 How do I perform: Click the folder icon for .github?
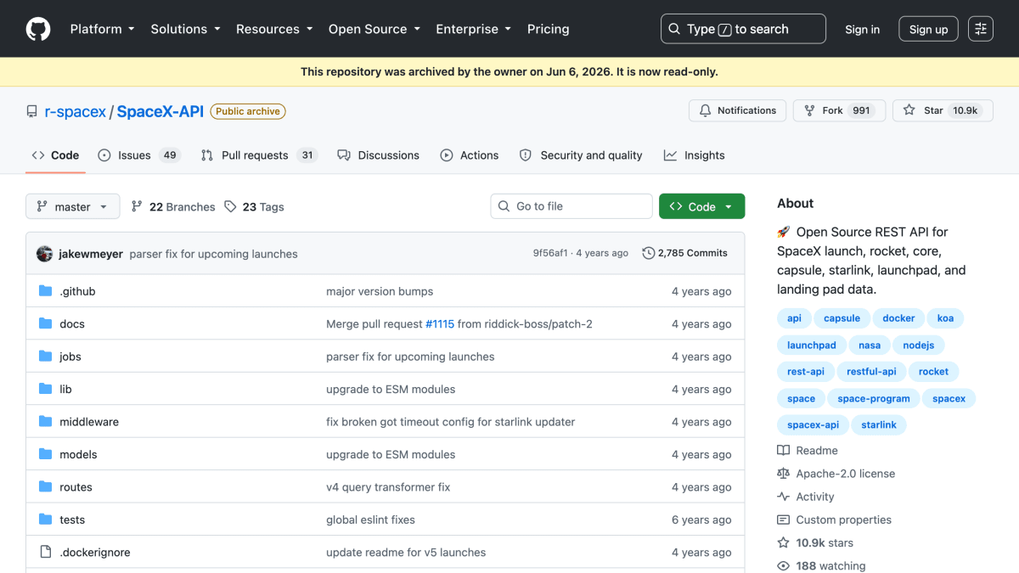(x=46, y=291)
